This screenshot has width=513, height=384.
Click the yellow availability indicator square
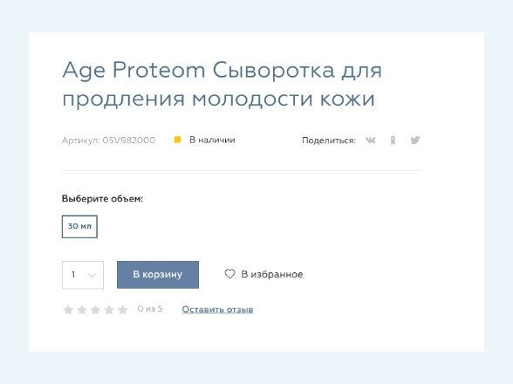click(x=177, y=140)
